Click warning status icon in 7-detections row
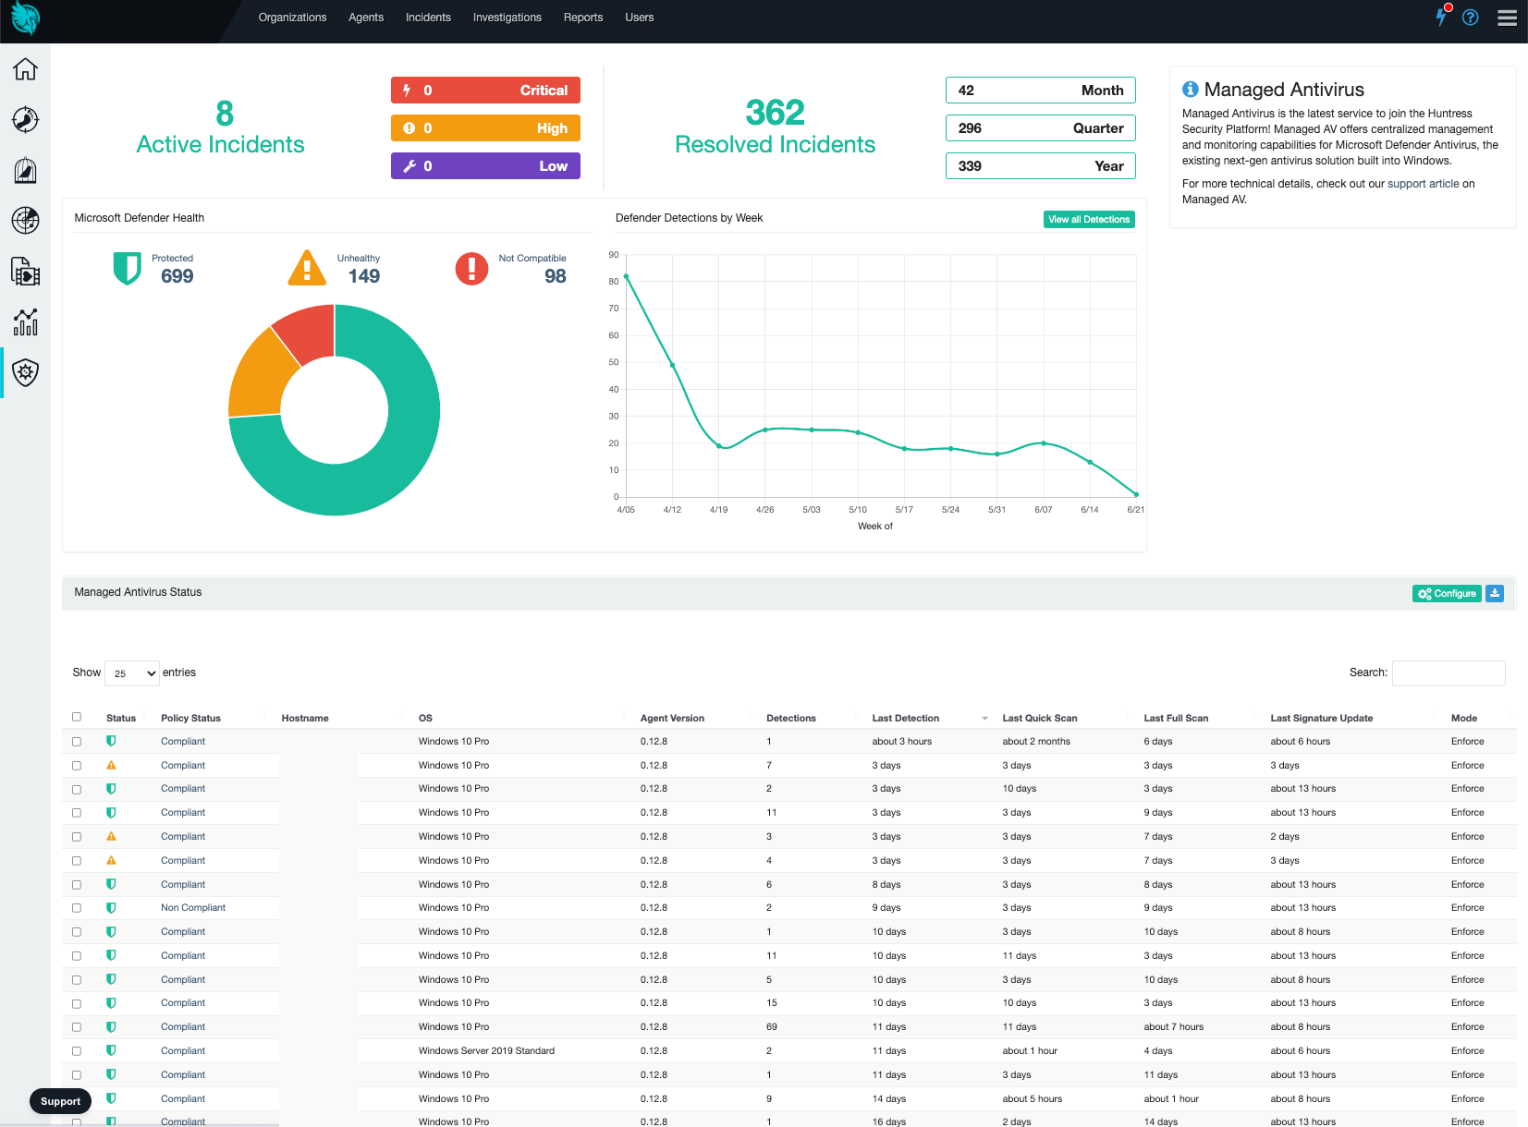Image resolution: width=1528 pixels, height=1127 pixels. pyautogui.click(x=111, y=766)
